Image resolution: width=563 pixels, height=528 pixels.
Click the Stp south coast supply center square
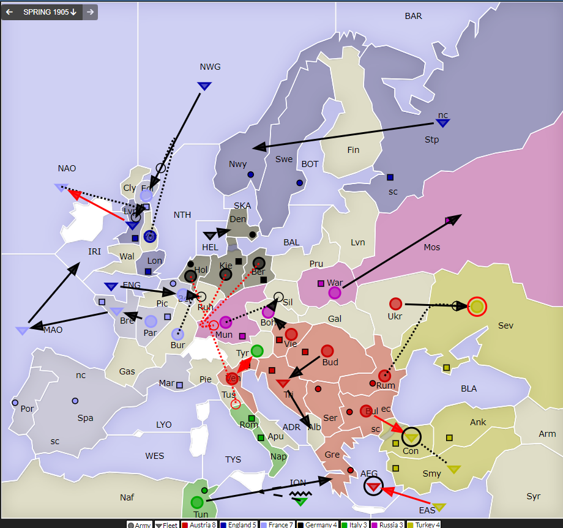390,177
